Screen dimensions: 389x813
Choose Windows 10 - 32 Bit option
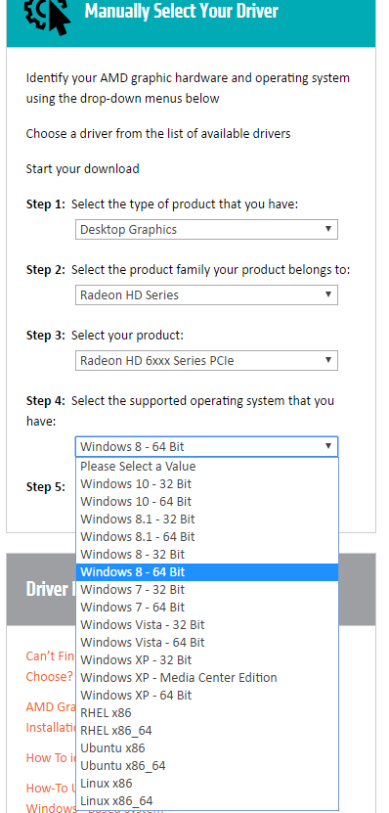pyautogui.click(x=207, y=483)
